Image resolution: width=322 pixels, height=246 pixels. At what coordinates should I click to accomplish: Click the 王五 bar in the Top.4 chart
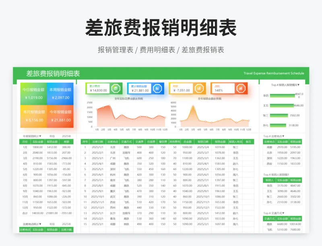282,106
